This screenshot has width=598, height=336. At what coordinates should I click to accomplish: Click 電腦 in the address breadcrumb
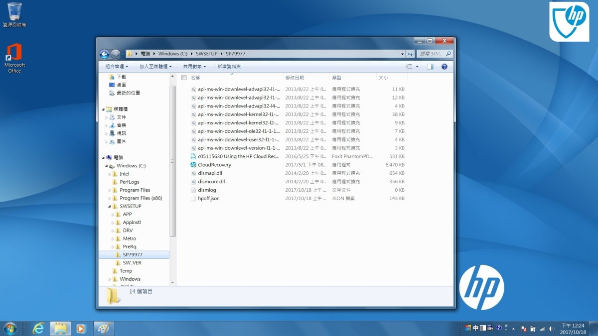(x=146, y=54)
